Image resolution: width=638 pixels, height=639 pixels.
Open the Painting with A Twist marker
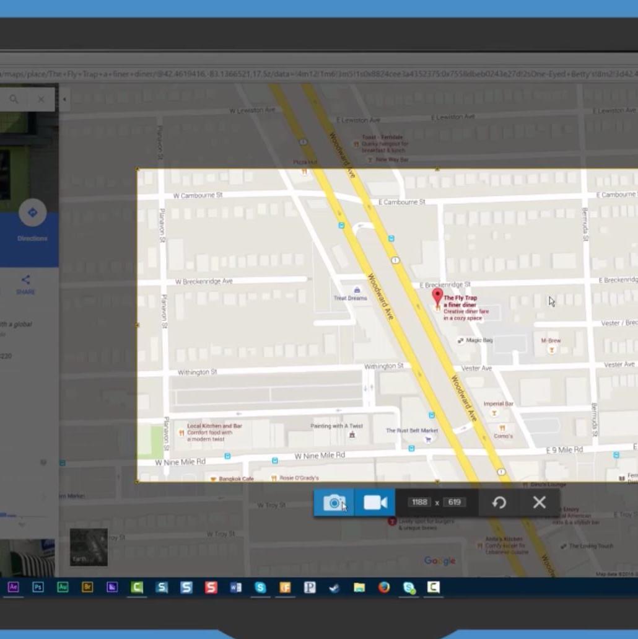[x=352, y=435]
